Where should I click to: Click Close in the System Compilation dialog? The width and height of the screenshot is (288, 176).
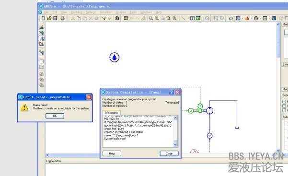point(169,153)
